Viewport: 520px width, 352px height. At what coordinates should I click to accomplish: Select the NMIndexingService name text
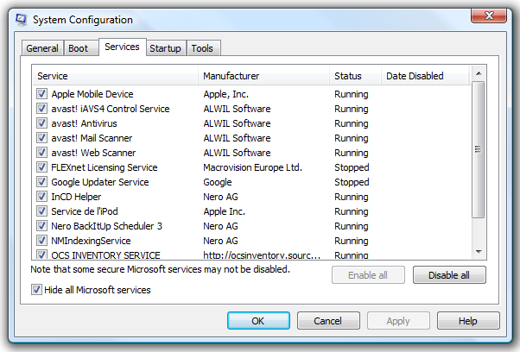[x=91, y=241]
